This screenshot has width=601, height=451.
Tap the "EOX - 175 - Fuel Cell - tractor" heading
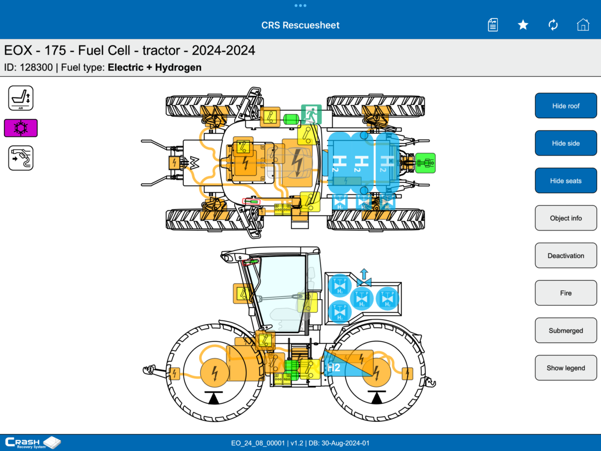pos(130,50)
